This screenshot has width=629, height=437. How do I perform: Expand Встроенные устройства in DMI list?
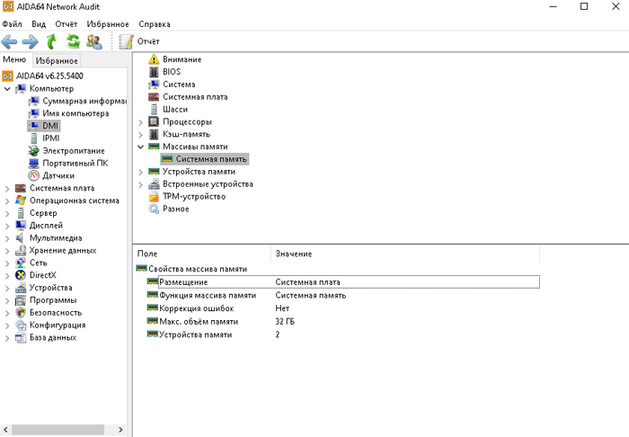140,184
